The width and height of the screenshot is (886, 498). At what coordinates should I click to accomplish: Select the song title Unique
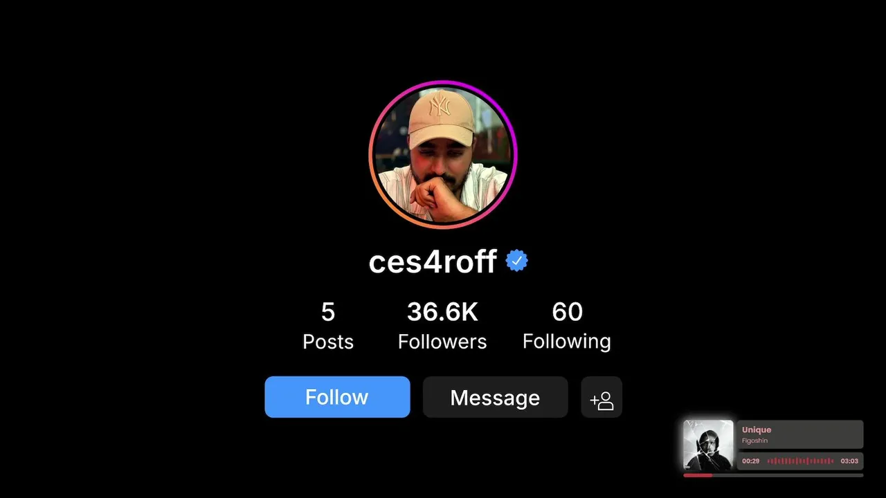tap(757, 430)
